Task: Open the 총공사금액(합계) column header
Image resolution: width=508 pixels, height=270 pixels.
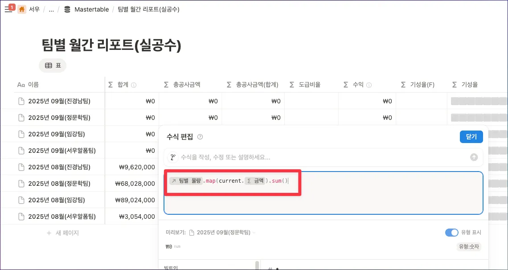Action: [253, 85]
